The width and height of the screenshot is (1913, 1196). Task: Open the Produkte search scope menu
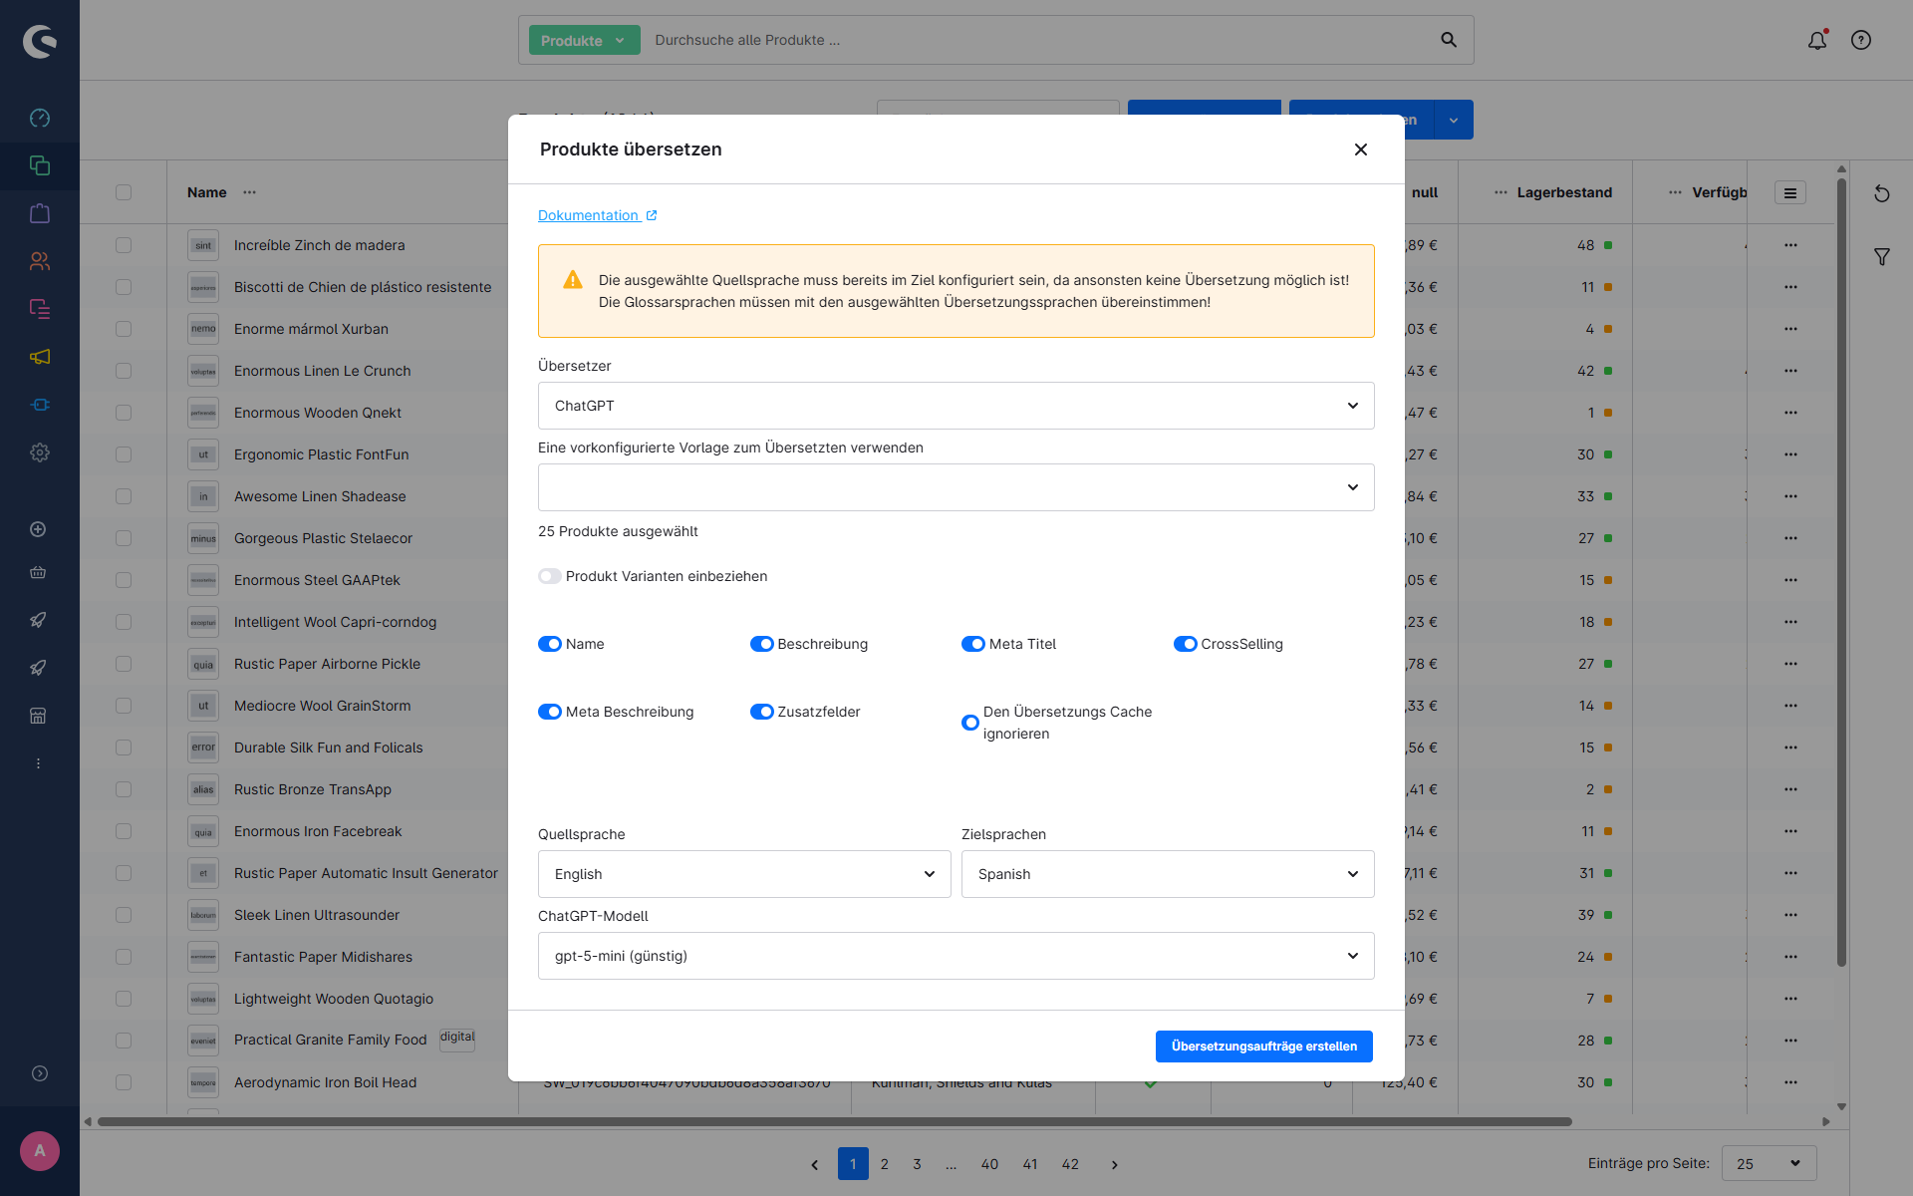click(x=584, y=41)
